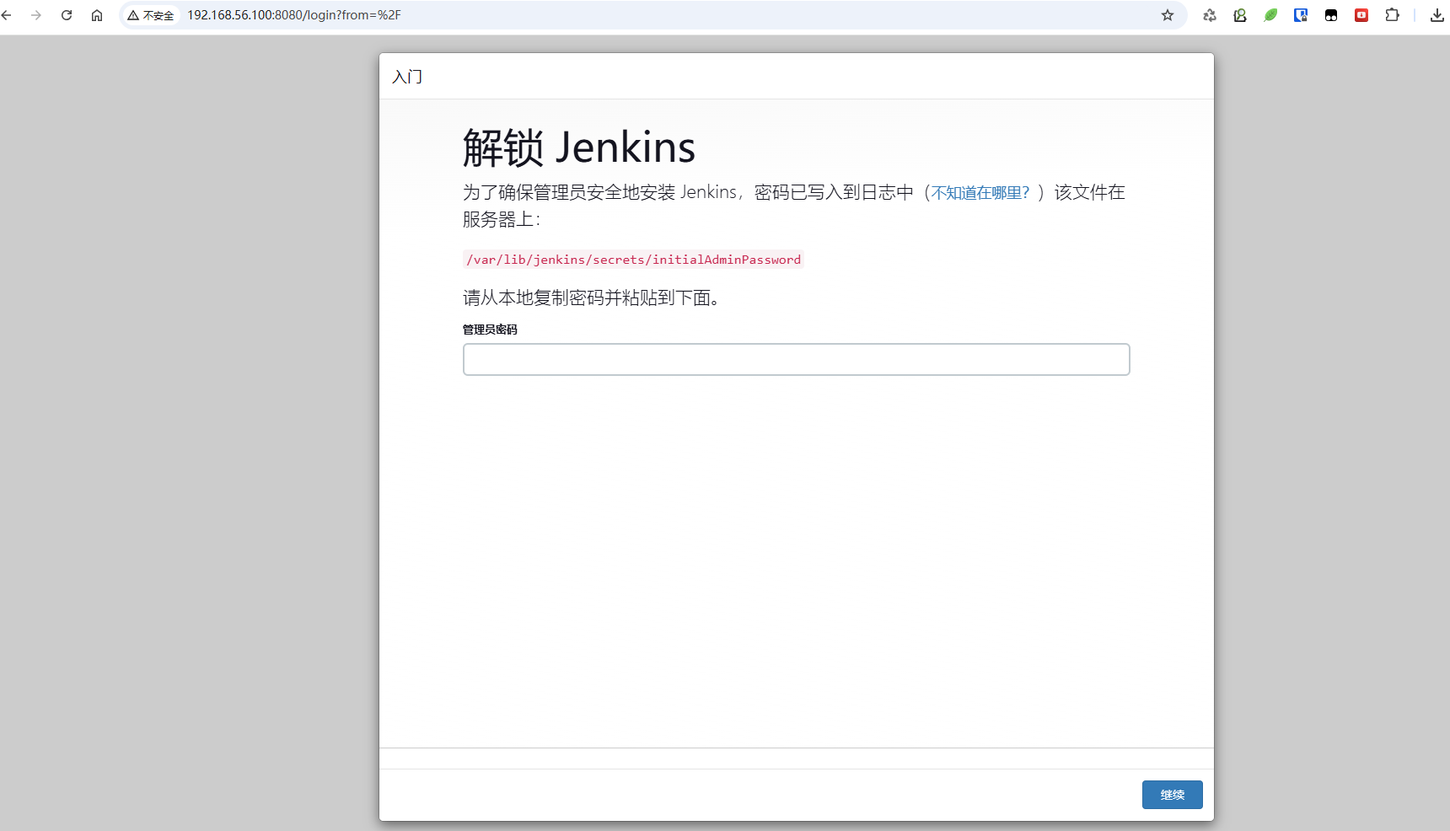Image resolution: width=1450 pixels, height=831 pixels.
Task: Click the 管理员密码 field label
Action: coord(490,330)
